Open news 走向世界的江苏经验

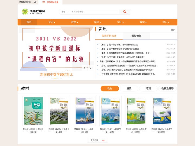[129, 65]
